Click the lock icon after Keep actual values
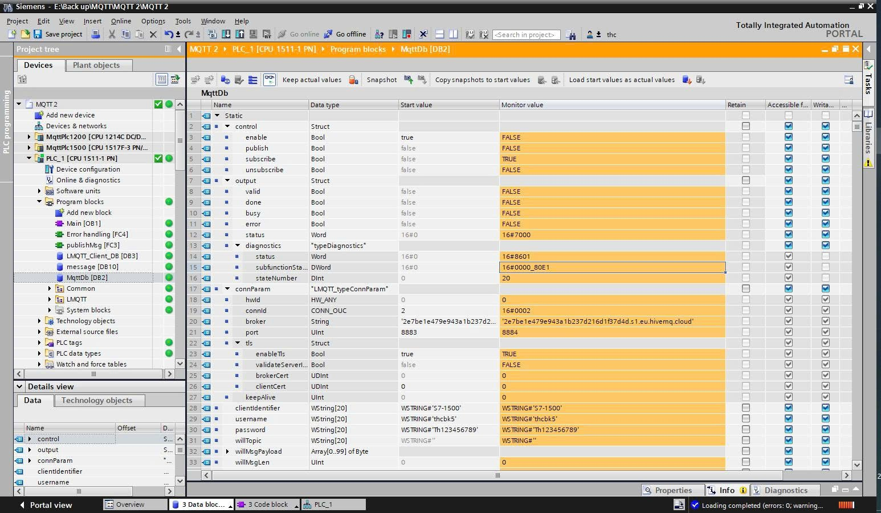The width and height of the screenshot is (881, 513). tap(353, 80)
